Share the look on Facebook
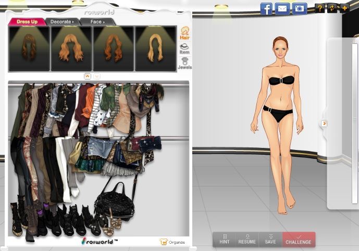The height and width of the screenshot is (251, 359). click(266, 8)
